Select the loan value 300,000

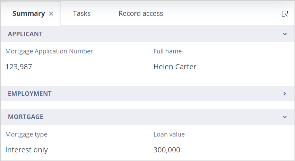pyautogui.click(x=167, y=150)
